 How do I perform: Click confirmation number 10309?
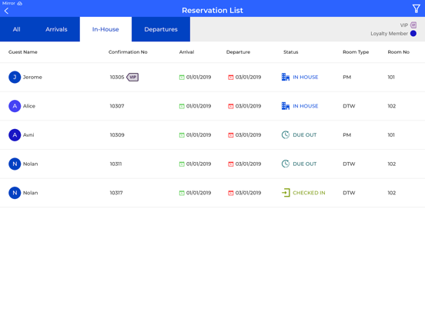tap(117, 135)
